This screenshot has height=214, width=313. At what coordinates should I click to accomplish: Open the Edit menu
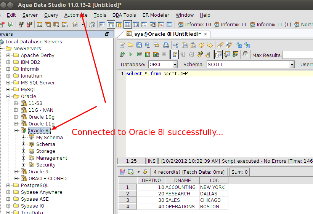pos(11,15)
